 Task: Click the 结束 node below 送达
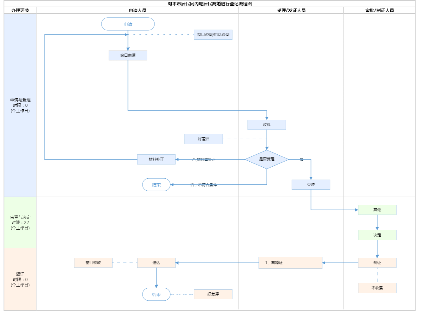[156, 295]
